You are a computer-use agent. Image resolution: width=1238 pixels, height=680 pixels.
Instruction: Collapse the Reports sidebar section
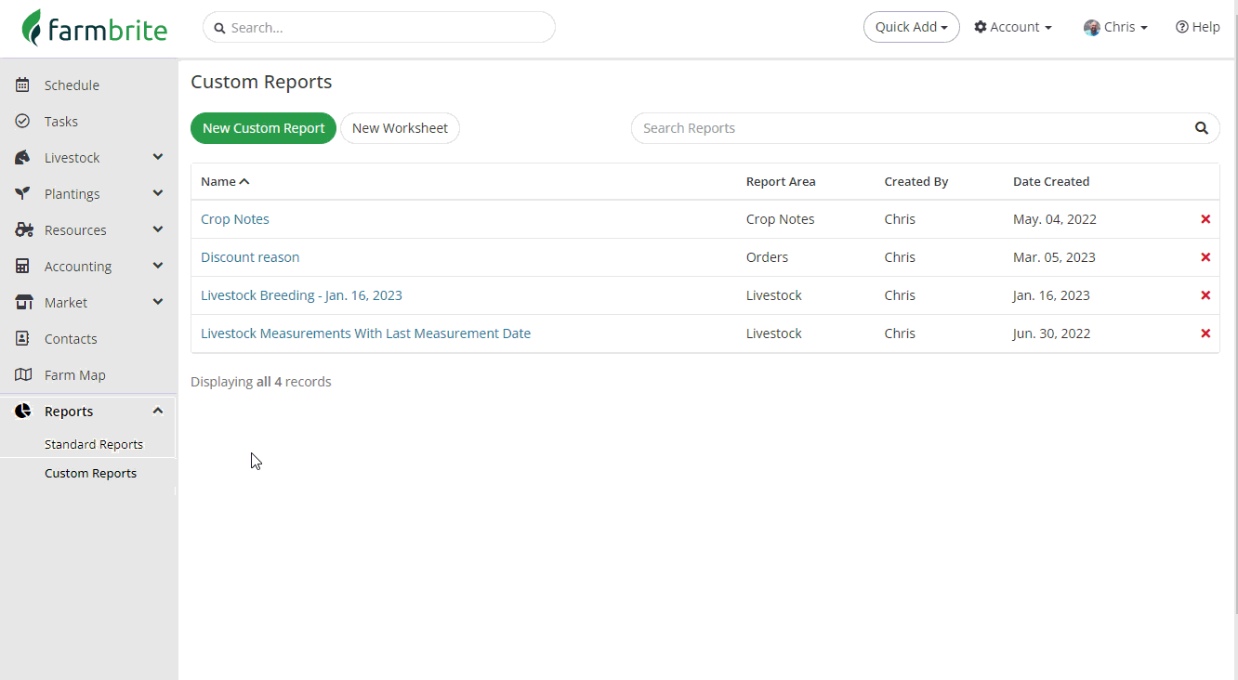coord(158,411)
